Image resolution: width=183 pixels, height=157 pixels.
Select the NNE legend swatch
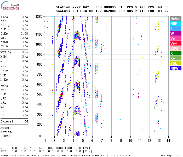[x=176, y=24]
